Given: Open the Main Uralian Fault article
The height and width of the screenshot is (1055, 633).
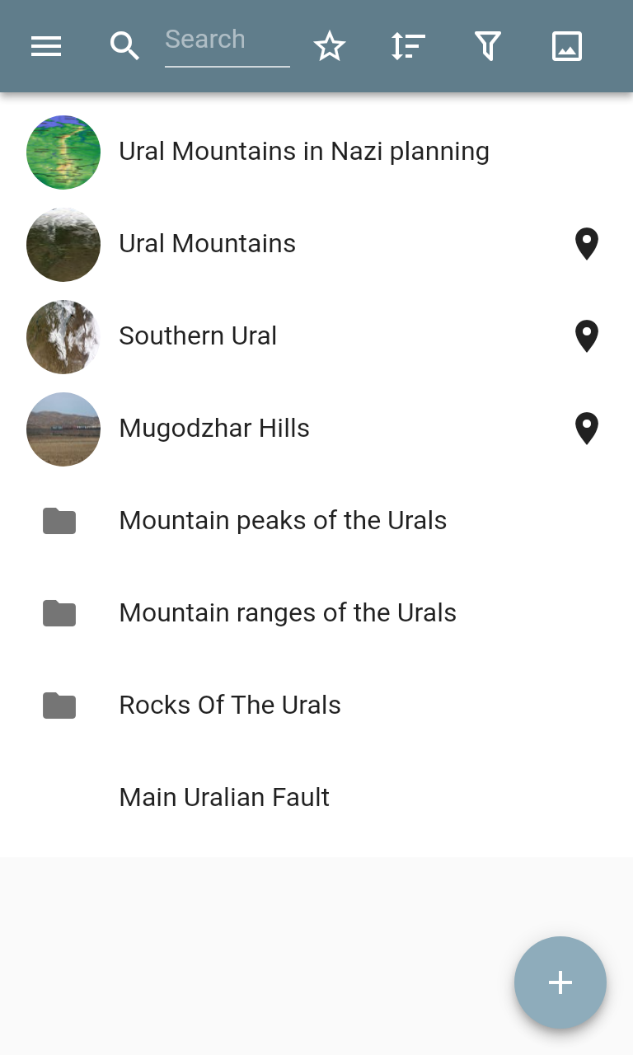Looking at the screenshot, I should (x=224, y=798).
